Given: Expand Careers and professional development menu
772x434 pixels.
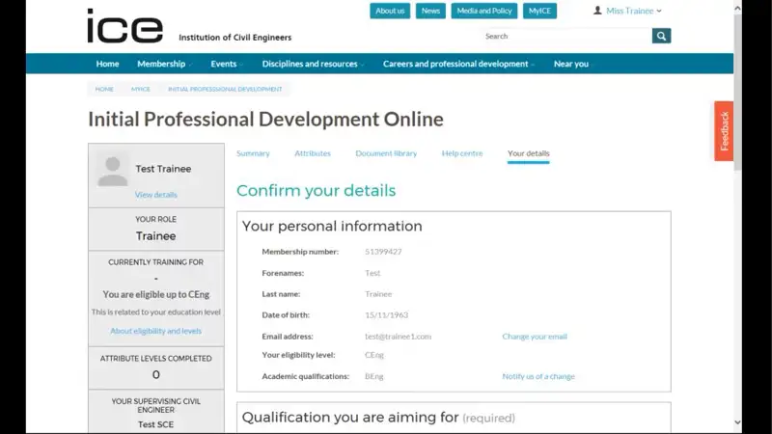Looking at the screenshot, I should 458,64.
